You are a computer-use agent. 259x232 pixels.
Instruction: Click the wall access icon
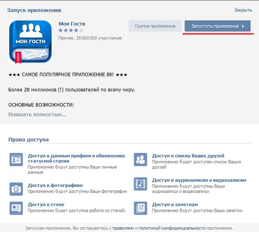(16, 208)
